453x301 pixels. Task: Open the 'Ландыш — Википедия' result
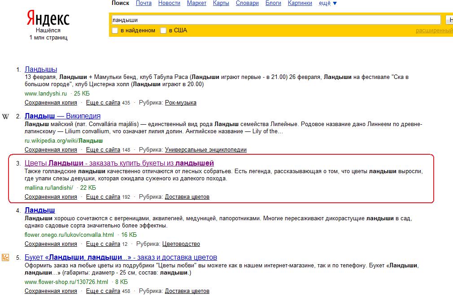coord(63,116)
